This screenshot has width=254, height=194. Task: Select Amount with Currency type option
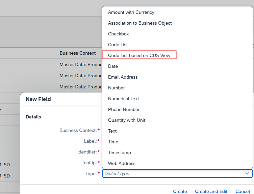click(131, 12)
